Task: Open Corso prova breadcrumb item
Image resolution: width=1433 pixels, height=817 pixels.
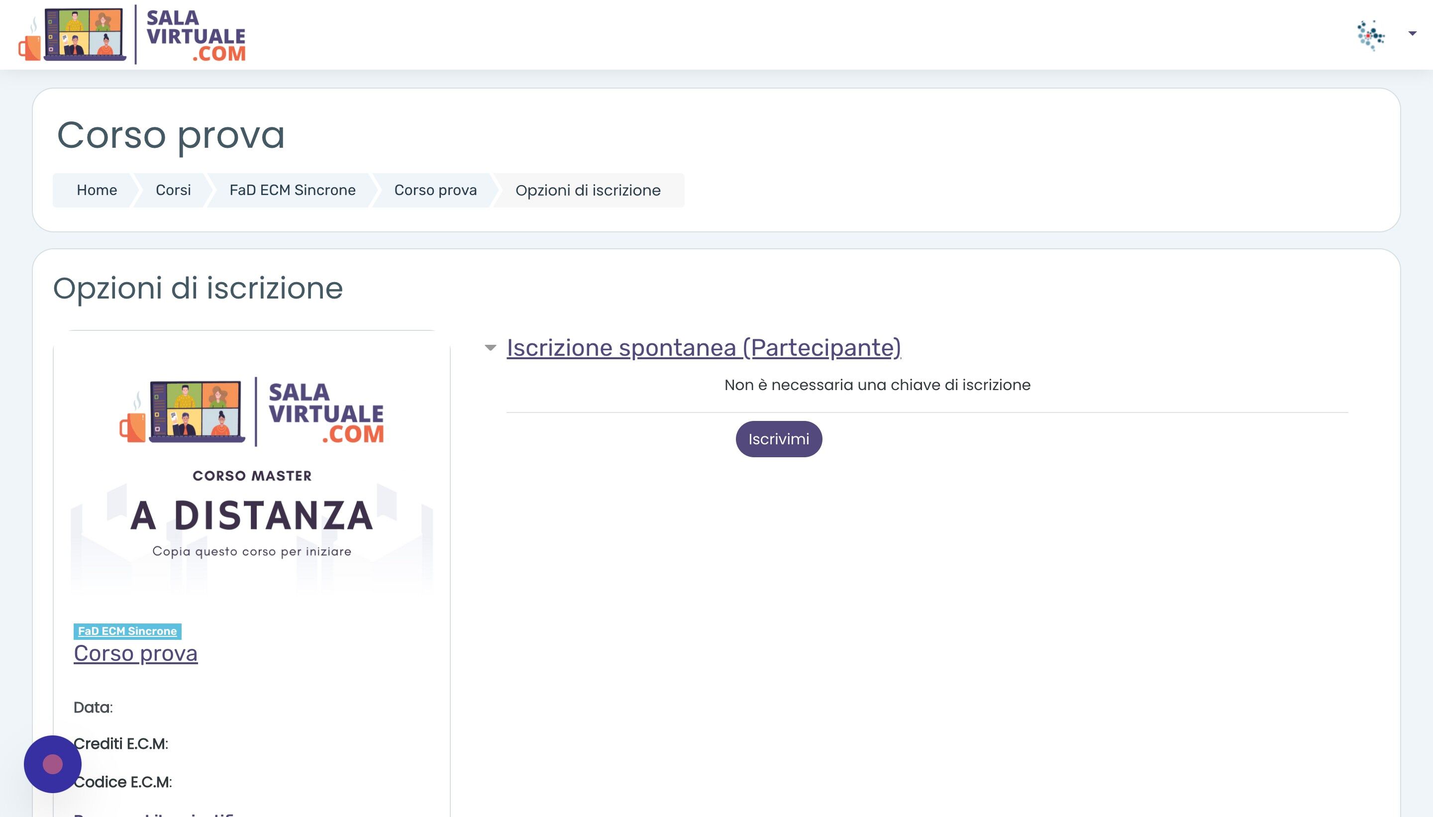Action: pyautogui.click(x=435, y=190)
